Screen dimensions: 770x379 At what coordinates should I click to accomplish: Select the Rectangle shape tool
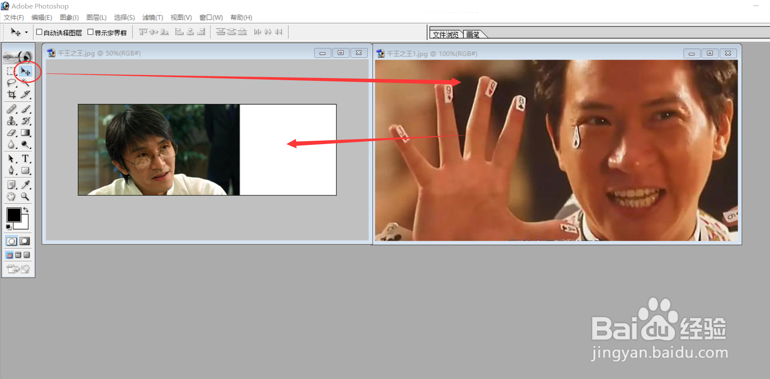26,171
